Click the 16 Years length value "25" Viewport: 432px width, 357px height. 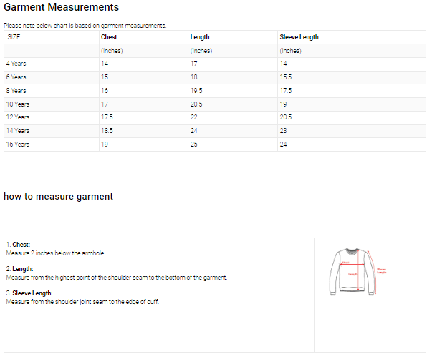[x=193, y=145]
